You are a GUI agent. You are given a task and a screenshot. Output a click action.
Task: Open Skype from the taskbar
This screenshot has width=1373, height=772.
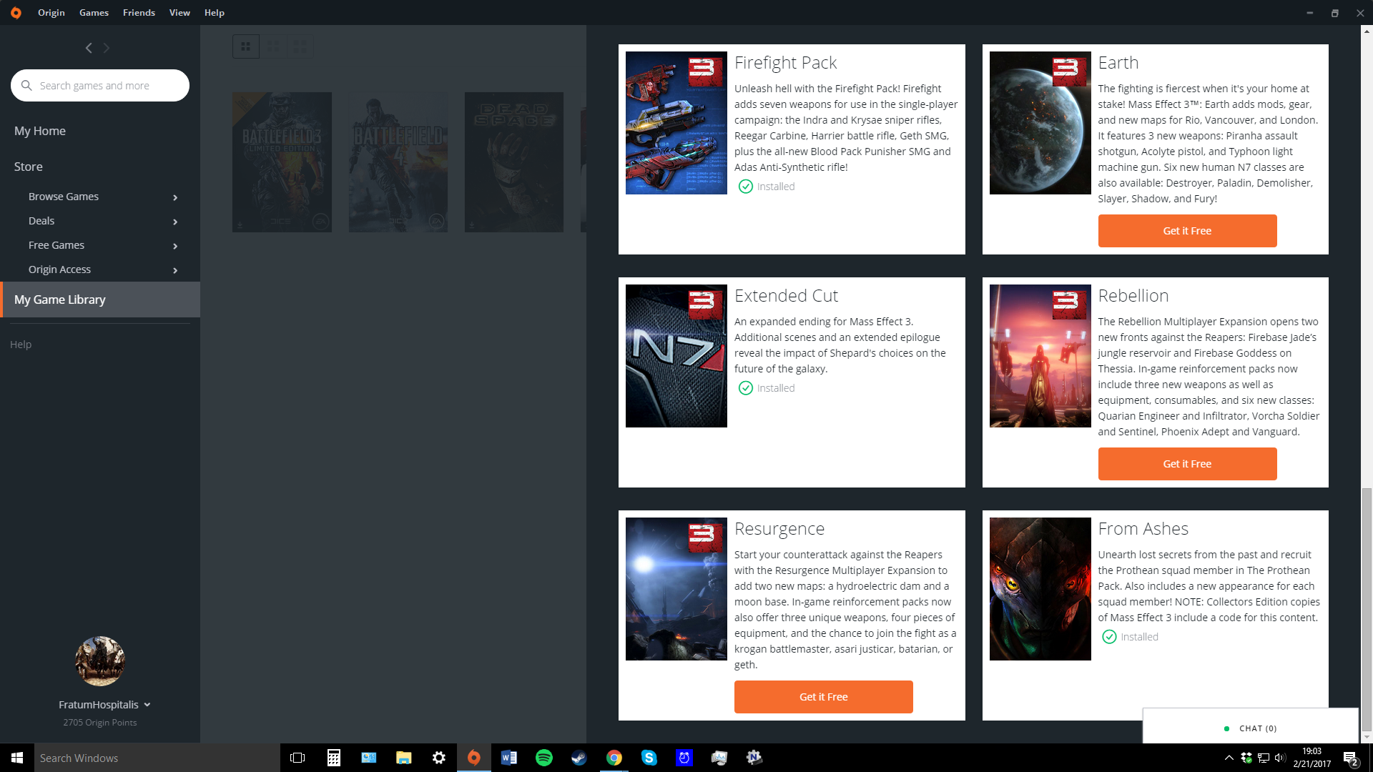coord(649,758)
